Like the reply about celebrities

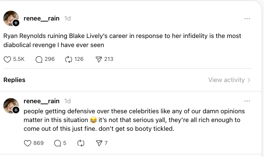(x=28, y=143)
